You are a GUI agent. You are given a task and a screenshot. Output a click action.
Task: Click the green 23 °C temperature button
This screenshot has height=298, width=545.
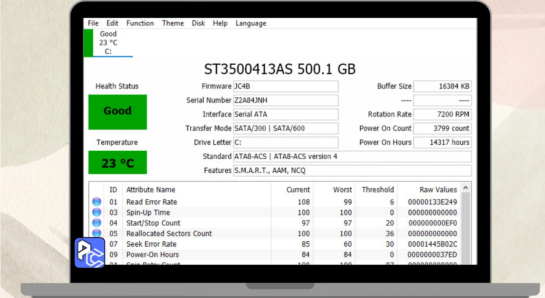click(x=118, y=162)
